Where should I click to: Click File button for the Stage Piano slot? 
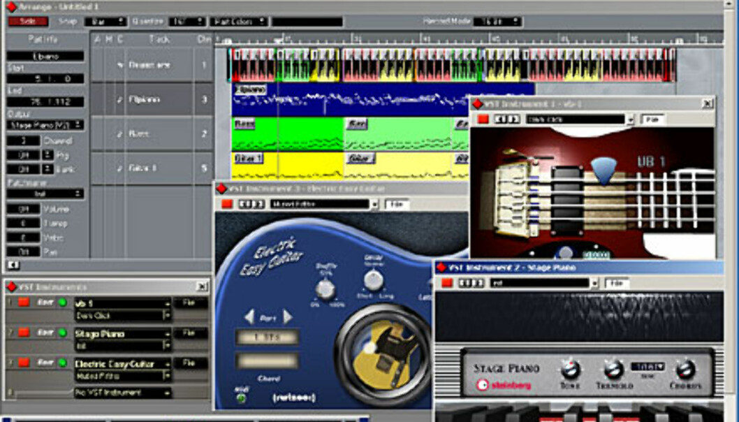tap(189, 333)
